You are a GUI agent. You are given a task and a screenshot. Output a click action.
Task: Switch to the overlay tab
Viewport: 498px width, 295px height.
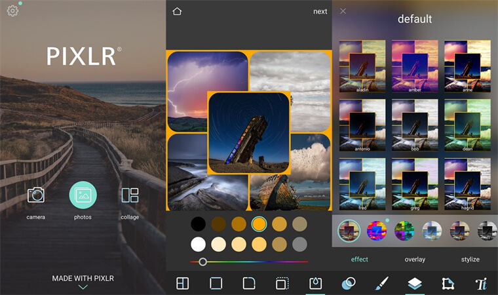tap(415, 260)
